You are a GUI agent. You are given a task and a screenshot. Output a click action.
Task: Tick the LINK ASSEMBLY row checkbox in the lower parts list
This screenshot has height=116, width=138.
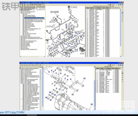coord(96,70)
